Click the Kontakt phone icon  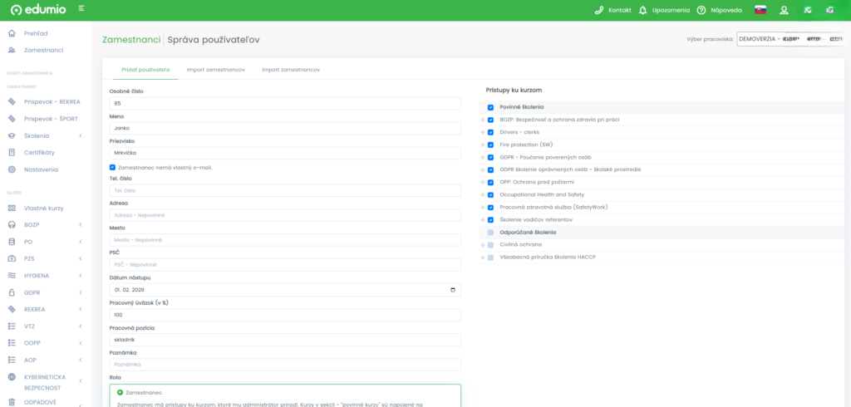599,10
